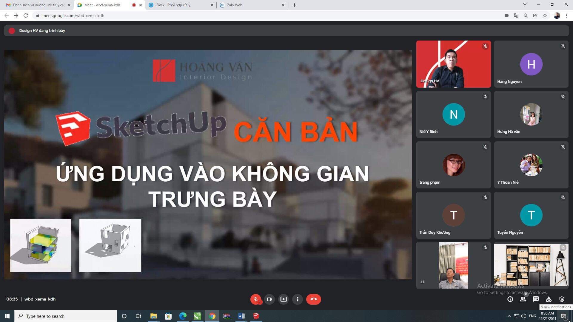The image size is (573, 322).
Task: Bookmark page with the star icon
Action: click(545, 16)
